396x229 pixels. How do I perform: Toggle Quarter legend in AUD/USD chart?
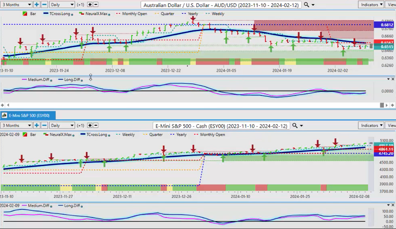tap(164, 14)
